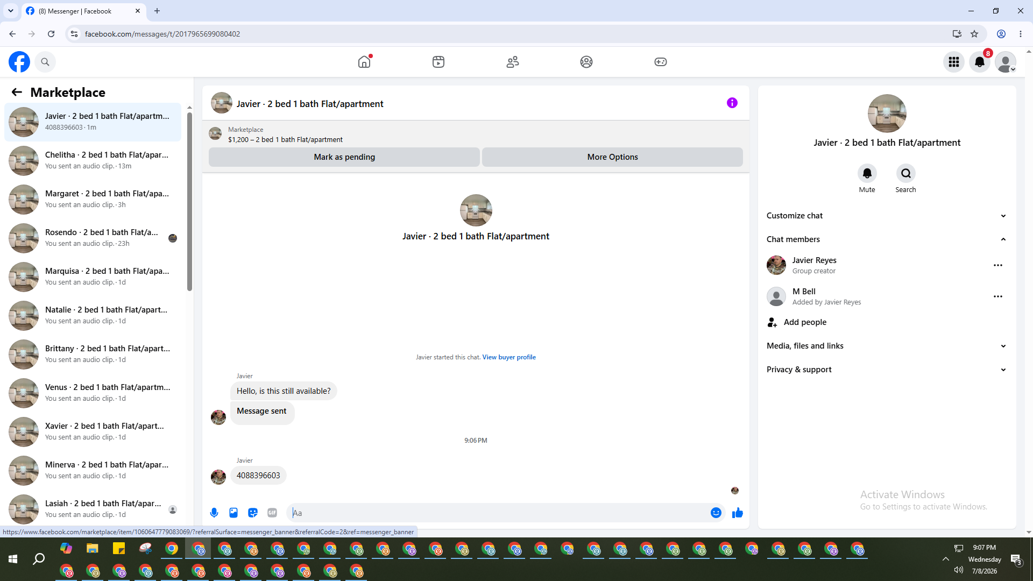Open the Xavier conversation
Image resolution: width=1033 pixels, height=581 pixels.
coord(93,432)
